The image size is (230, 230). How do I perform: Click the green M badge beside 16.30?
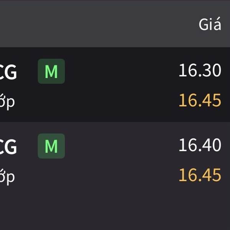click(51, 72)
